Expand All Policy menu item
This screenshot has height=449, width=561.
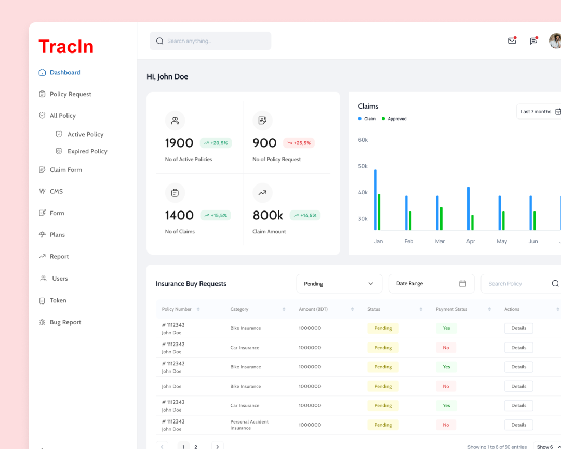[x=57, y=116]
